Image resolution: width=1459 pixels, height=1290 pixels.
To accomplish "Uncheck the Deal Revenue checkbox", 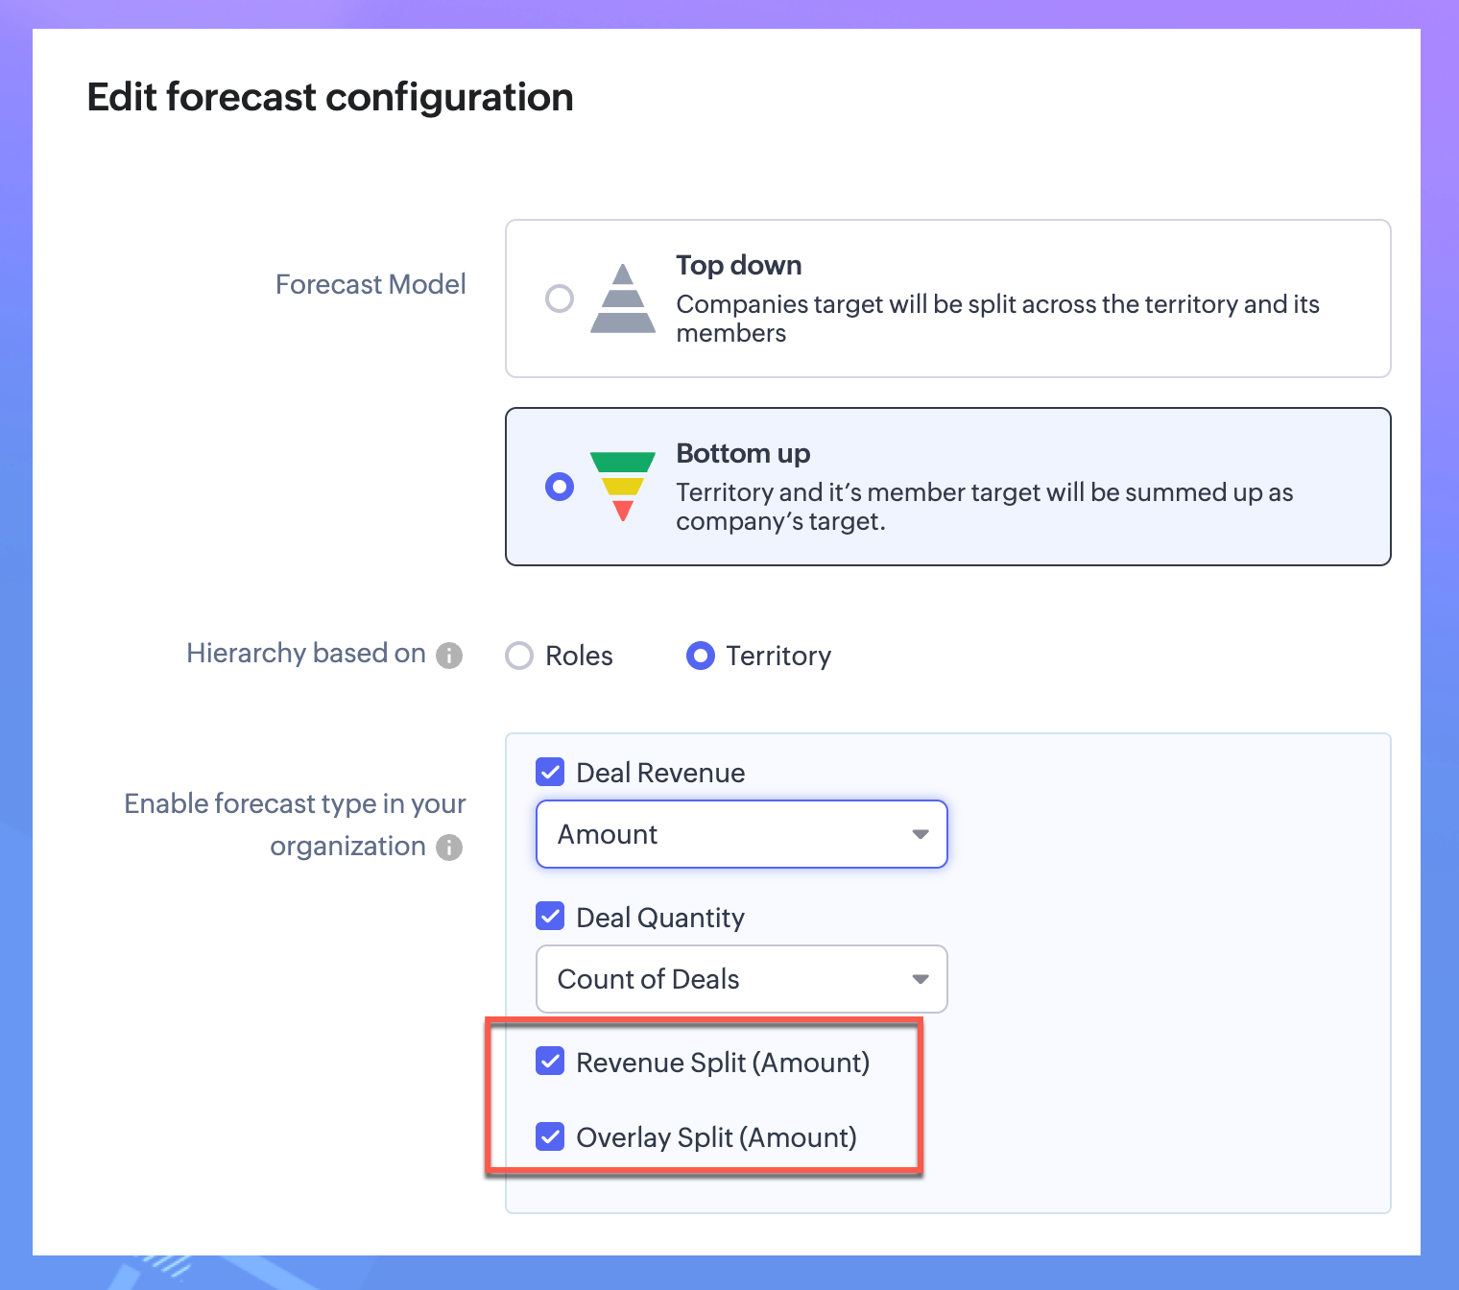I will pyautogui.click(x=550, y=772).
